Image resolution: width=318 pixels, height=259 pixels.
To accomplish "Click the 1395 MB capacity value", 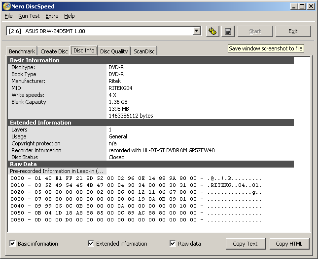I will 119,109.
